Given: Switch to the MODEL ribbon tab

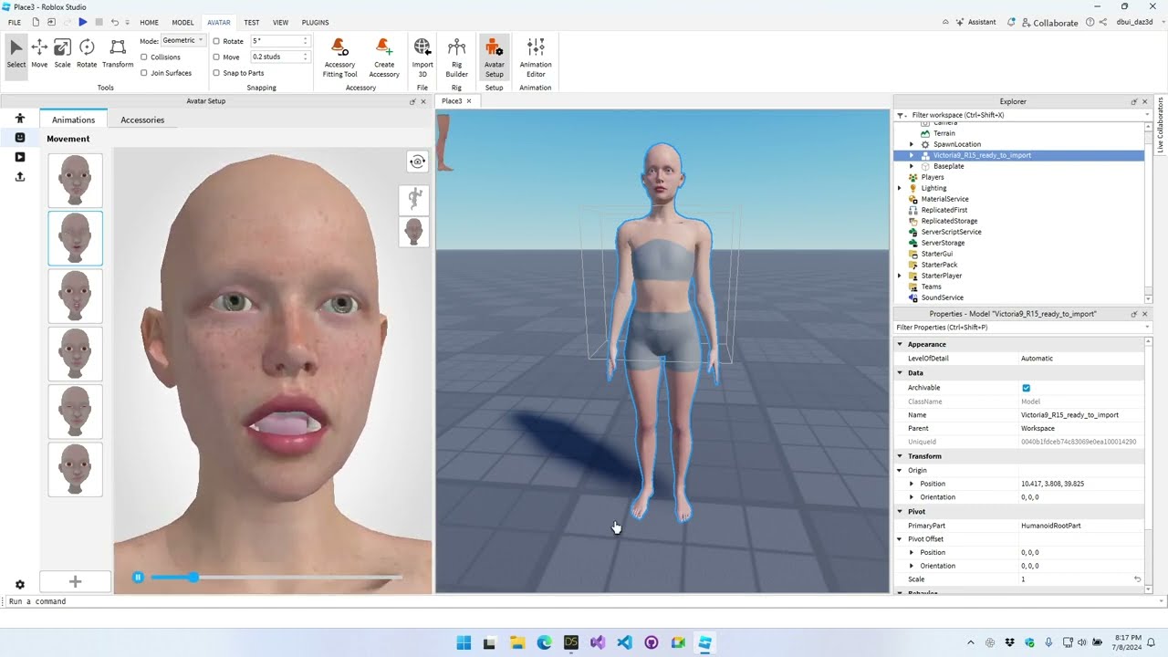Looking at the screenshot, I should [182, 22].
